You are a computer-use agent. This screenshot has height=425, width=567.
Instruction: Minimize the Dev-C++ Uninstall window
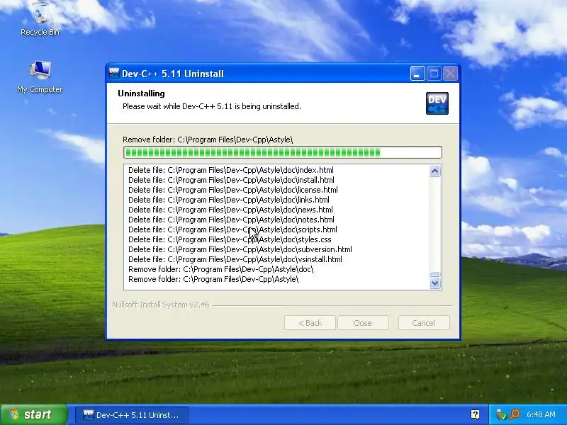click(417, 74)
